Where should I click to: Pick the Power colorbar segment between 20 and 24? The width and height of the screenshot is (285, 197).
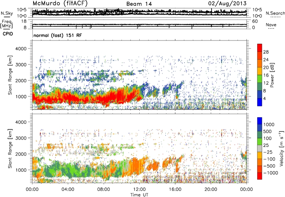tap(260, 63)
